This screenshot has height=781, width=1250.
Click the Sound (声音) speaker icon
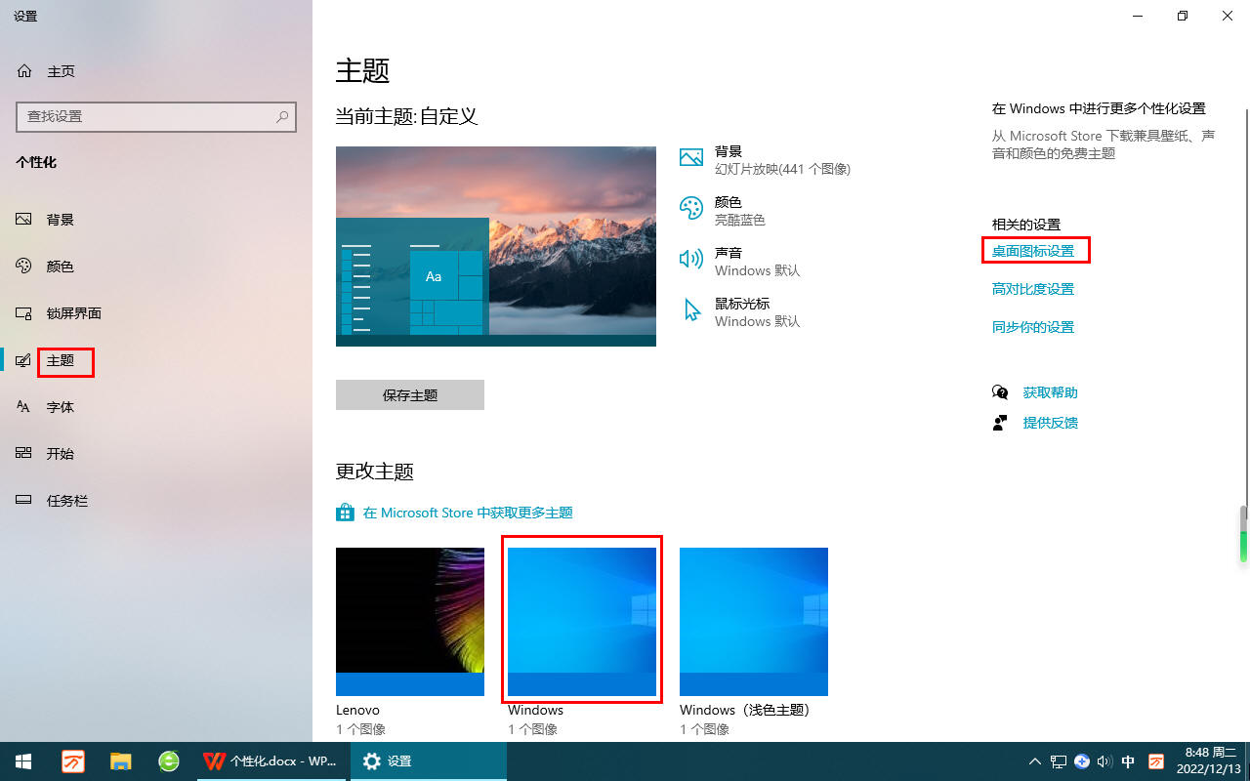pyautogui.click(x=691, y=259)
